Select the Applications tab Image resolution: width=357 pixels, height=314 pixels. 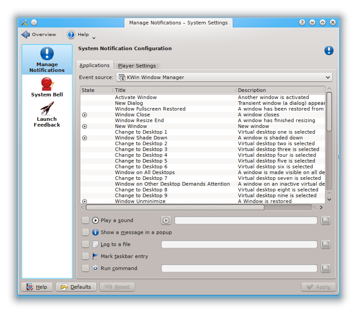click(x=95, y=65)
